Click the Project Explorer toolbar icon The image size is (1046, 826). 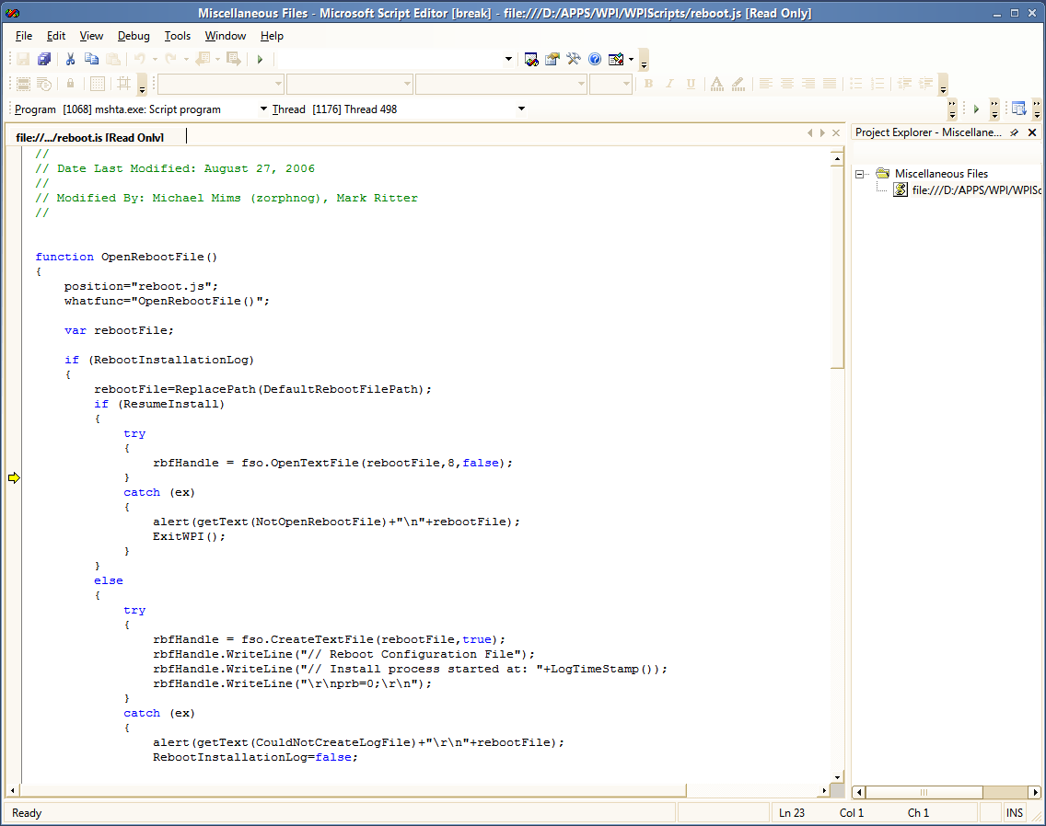(x=531, y=59)
